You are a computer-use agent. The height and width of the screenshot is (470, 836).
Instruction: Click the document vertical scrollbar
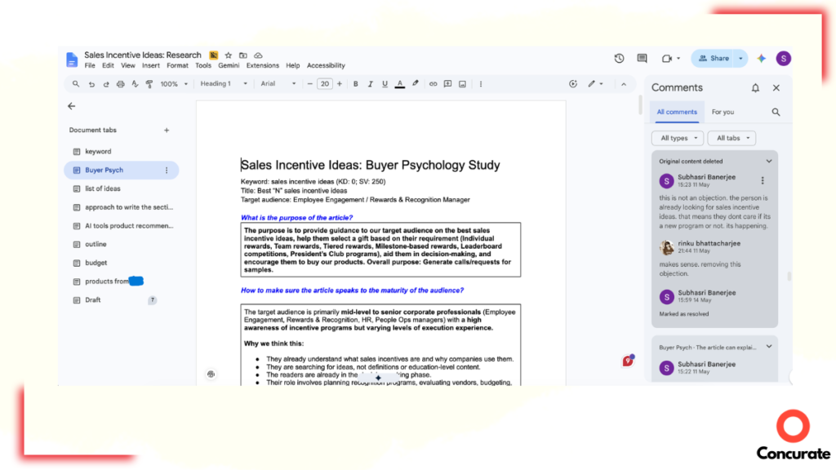coord(640,105)
